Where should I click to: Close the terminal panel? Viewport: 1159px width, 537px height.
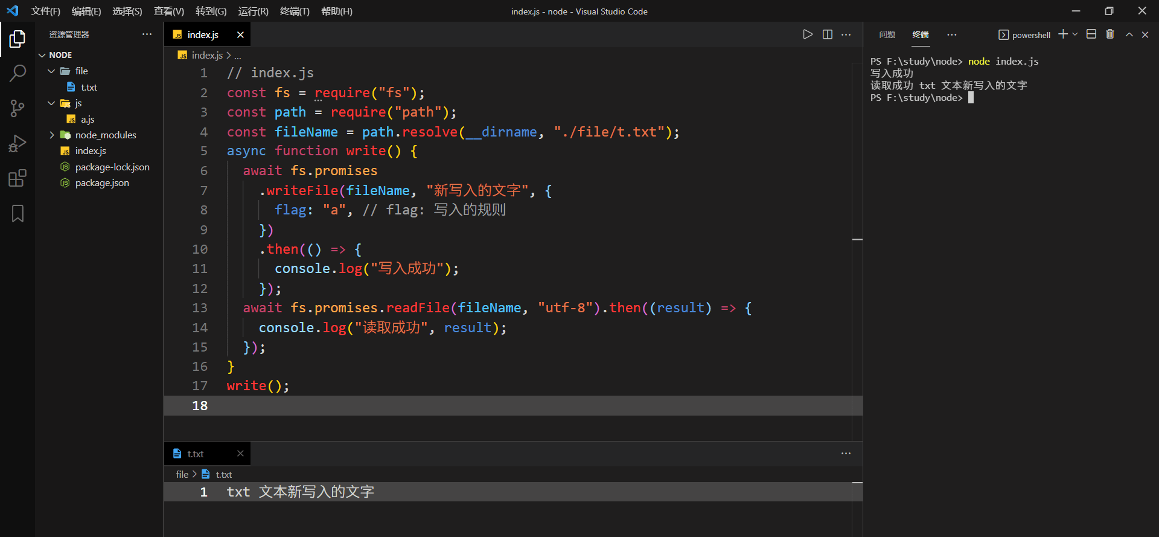point(1145,34)
